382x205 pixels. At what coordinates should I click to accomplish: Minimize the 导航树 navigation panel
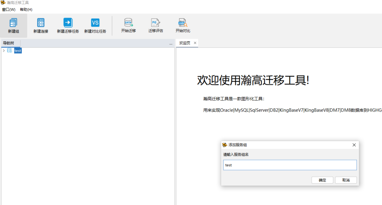click(x=171, y=44)
